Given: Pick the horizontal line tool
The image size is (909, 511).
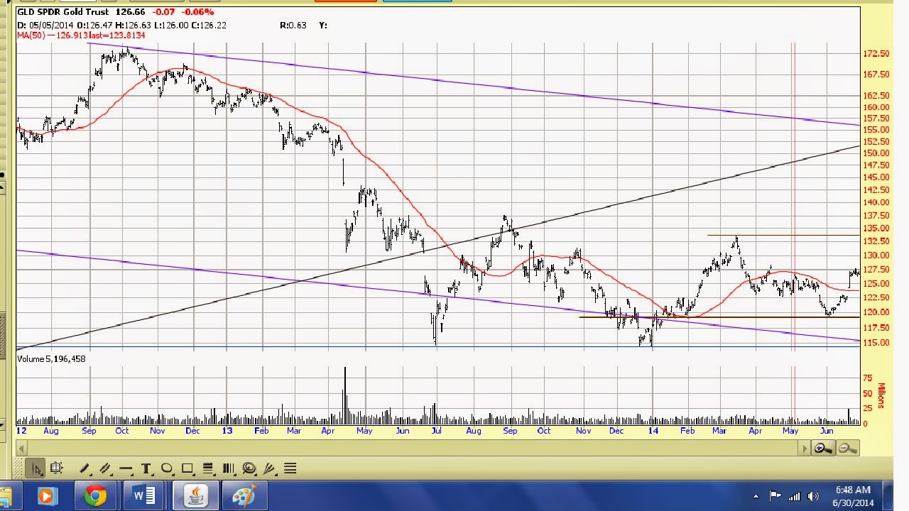Looking at the screenshot, I should click(126, 468).
